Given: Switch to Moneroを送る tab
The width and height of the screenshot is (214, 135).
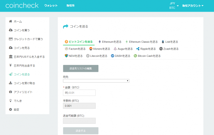Looking at the screenshot, I should (x=99, y=49).
